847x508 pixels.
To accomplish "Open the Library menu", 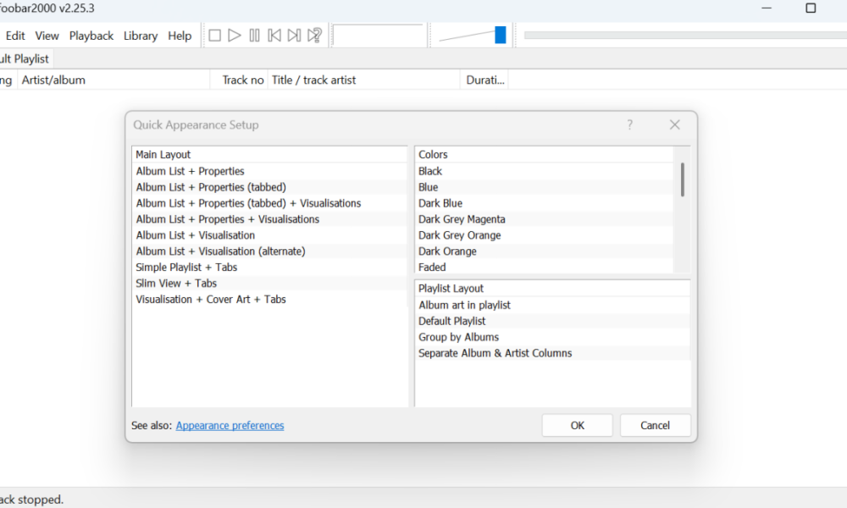I will (x=140, y=36).
